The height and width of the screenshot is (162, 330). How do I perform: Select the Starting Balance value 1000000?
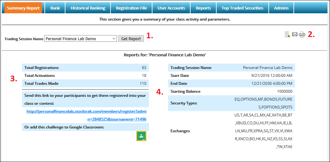tap(285, 91)
